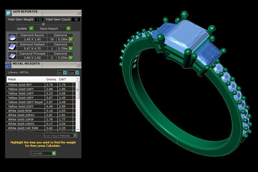Viewport: 258px width, 172px height.
Task: Select the Yellow Gold:18KY row
Action: pyautogui.click(x=41, y=98)
